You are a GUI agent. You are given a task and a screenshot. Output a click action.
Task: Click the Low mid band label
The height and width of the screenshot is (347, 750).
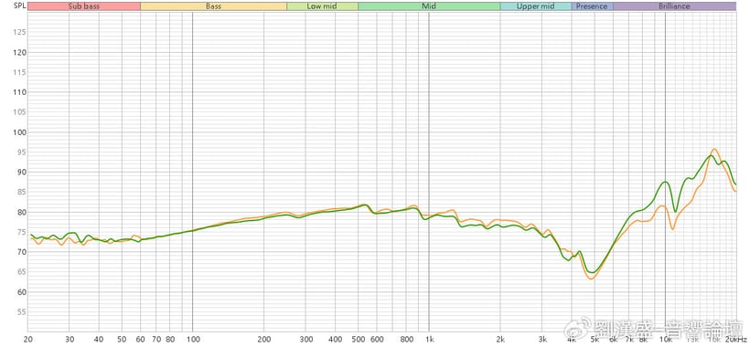click(x=322, y=6)
